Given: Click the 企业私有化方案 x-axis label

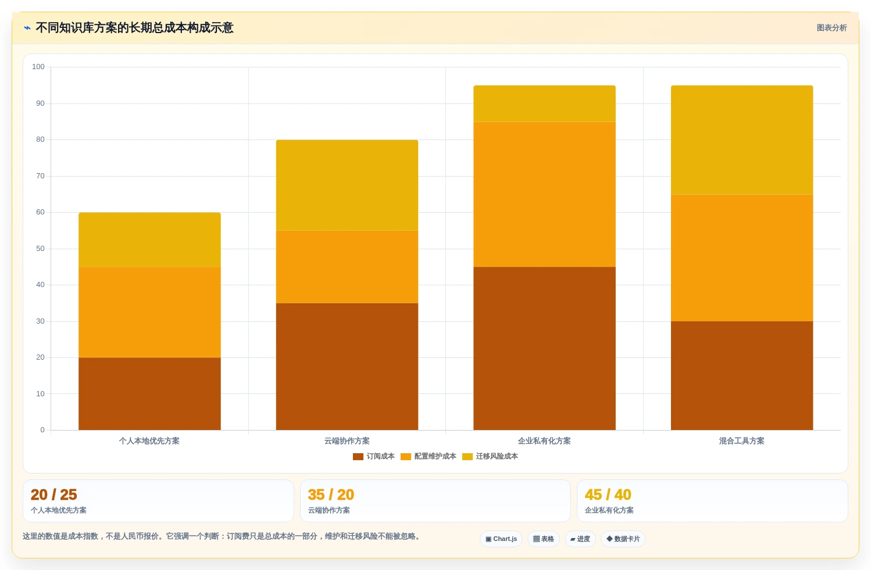Looking at the screenshot, I should (544, 441).
